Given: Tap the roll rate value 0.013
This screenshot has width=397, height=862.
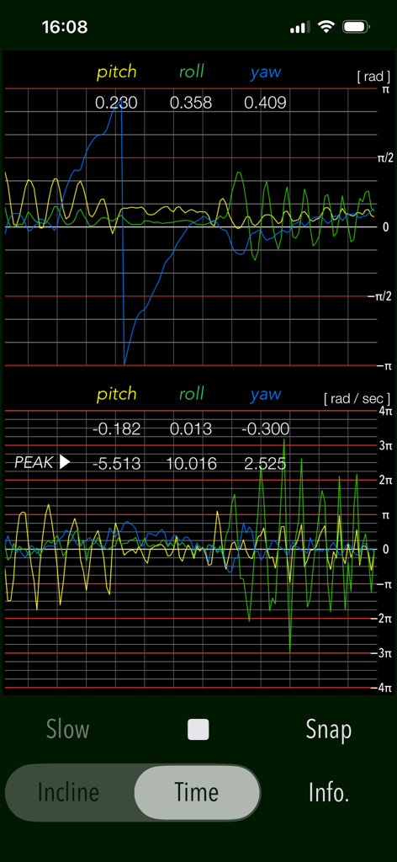Looking at the screenshot, I should [x=191, y=429].
